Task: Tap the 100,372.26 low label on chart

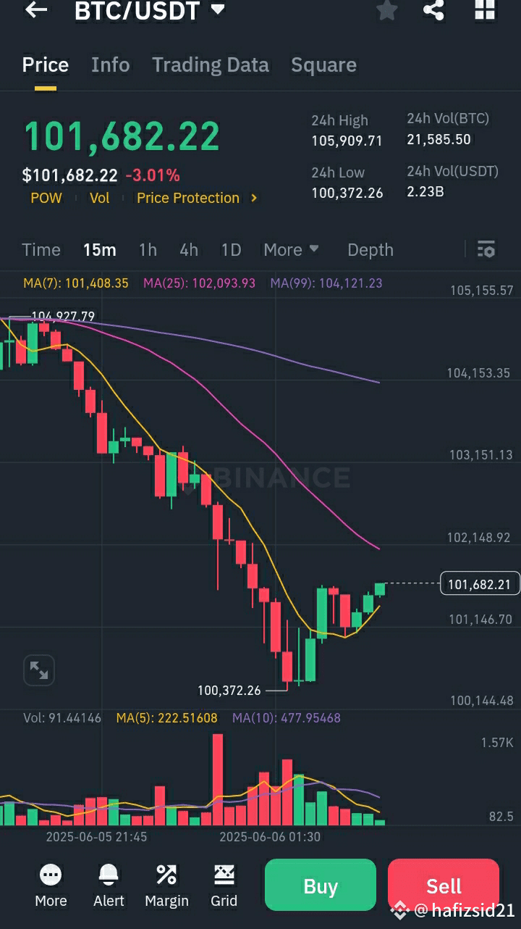Action: click(x=229, y=691)
